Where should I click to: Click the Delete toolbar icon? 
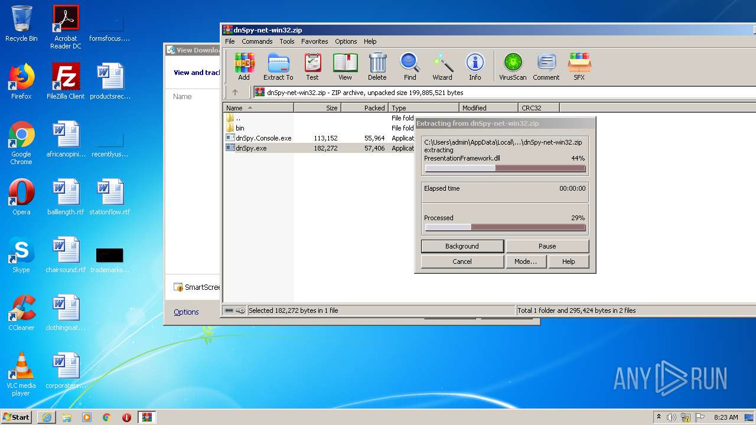click(377, 66)
